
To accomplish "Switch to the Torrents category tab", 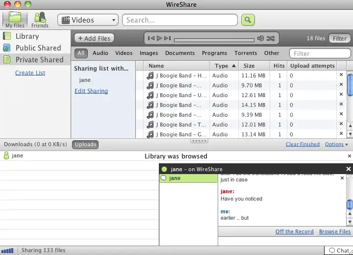I will [x=246, y=53].
